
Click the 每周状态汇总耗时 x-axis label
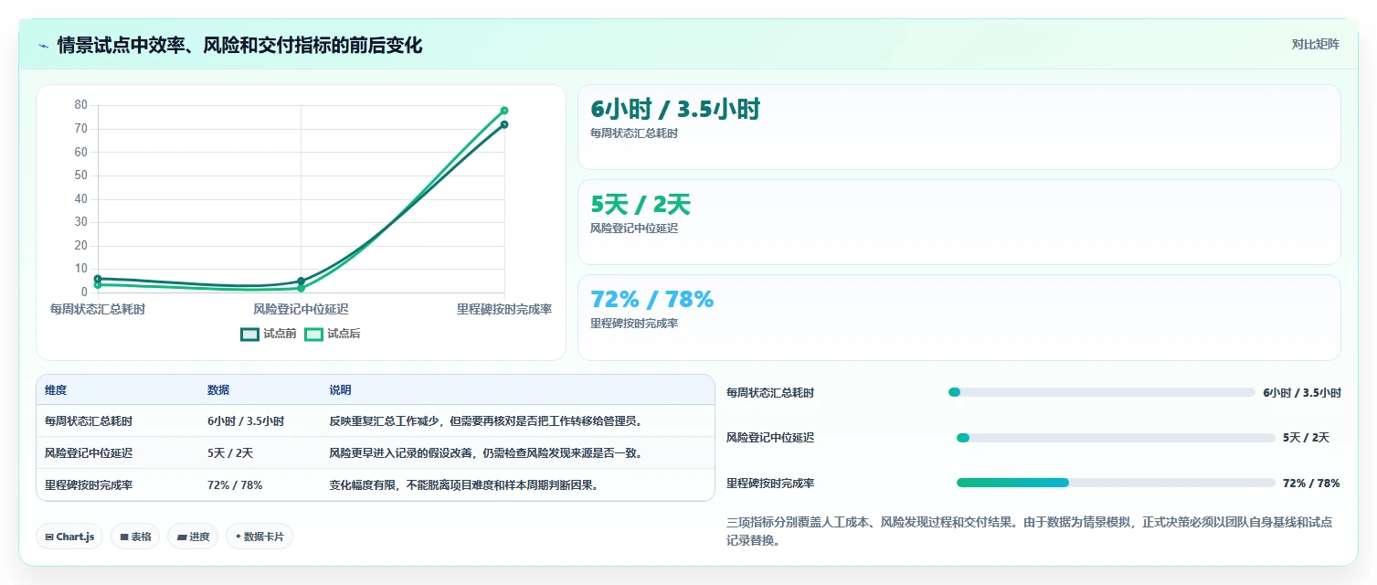[x=98, y=309]
